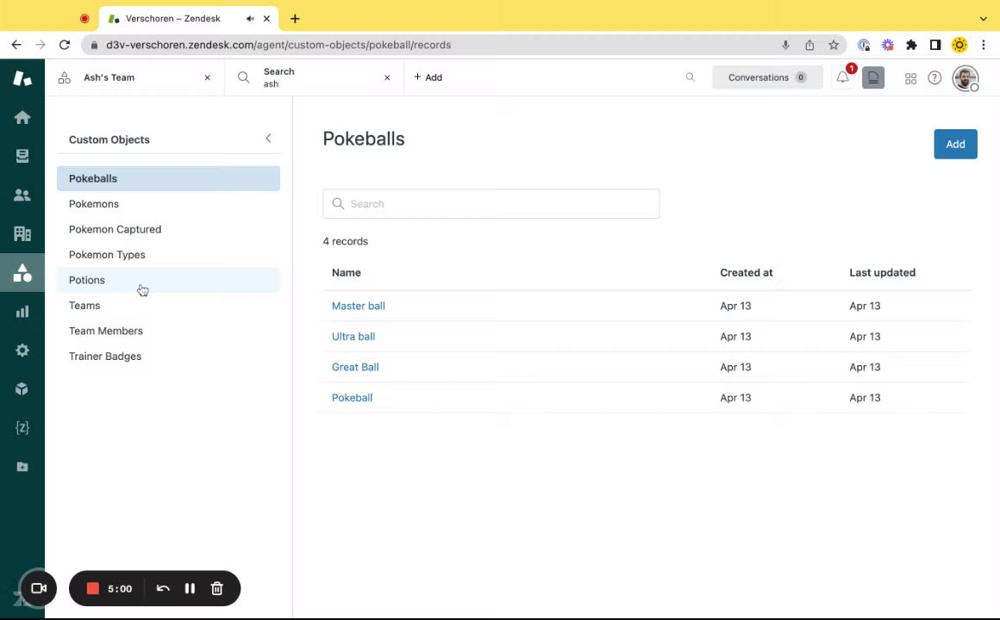Open browser extensions puzzle icon
This screenshot has width=1000, height=620.
point(911,45)
